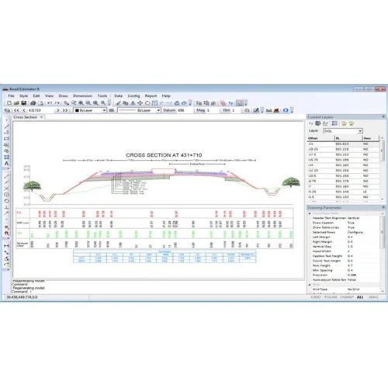Click the Move (four-arrow) tool icon
This screenshot has width=388, height=388.
coord(140,103)
